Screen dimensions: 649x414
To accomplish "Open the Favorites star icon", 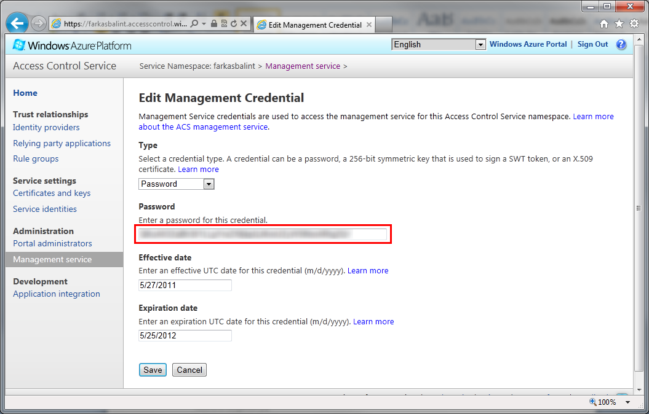I will coord(619,24).
